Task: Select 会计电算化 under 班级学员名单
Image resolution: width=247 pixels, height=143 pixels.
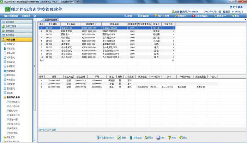Action: point(13,102)
